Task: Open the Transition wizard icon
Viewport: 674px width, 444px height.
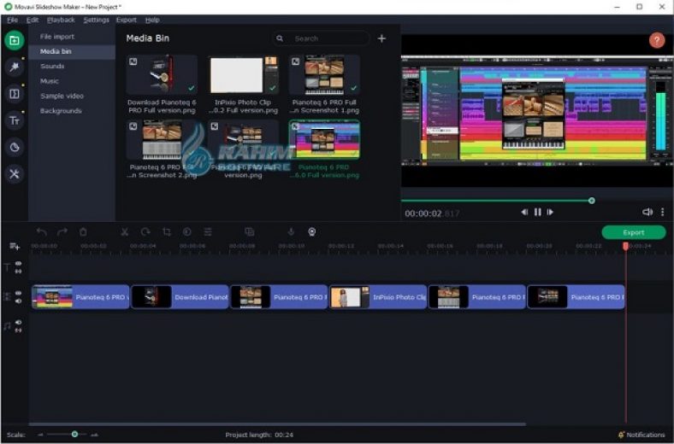Action: [249, 231]
